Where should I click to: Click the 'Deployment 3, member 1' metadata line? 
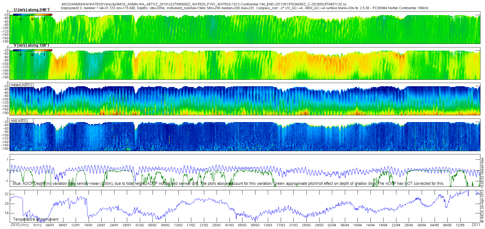pyautogui.click(x=245, y=8)
